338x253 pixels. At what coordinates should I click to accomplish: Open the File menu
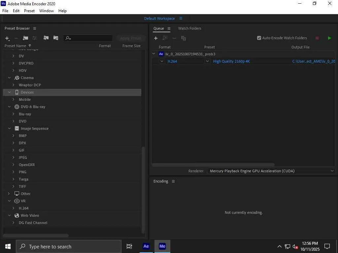click(5, 11)
